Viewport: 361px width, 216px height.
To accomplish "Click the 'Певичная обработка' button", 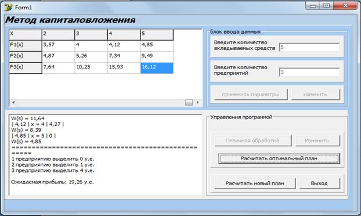I will (252, 141).
